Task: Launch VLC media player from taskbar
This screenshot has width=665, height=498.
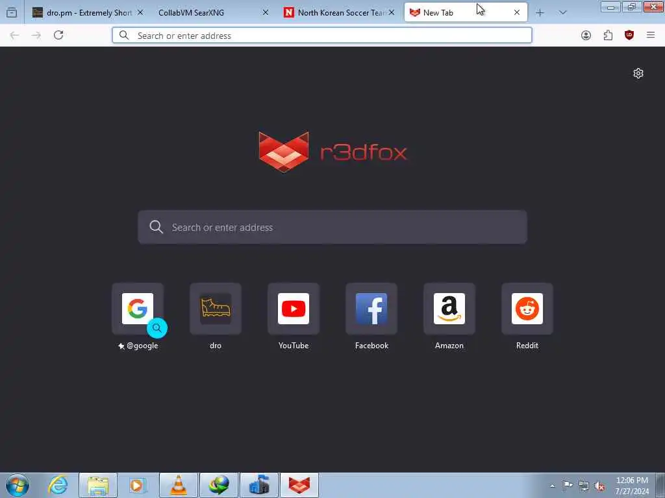Action: click(179, 485)
